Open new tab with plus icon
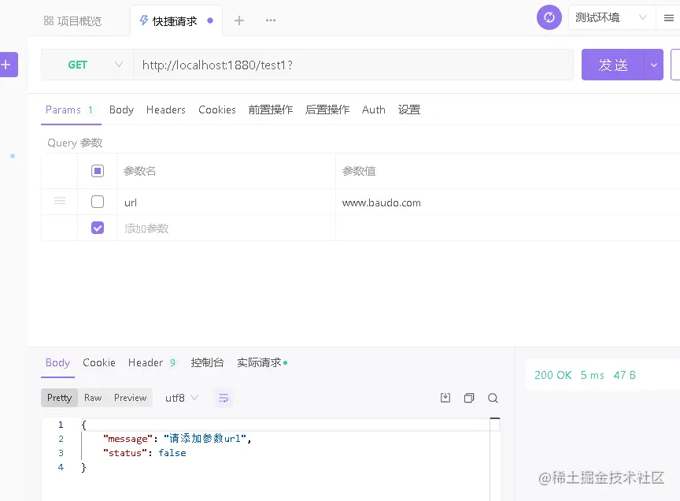Image resolution: width=680 pixels, height=501 pixels. point(239,20)
